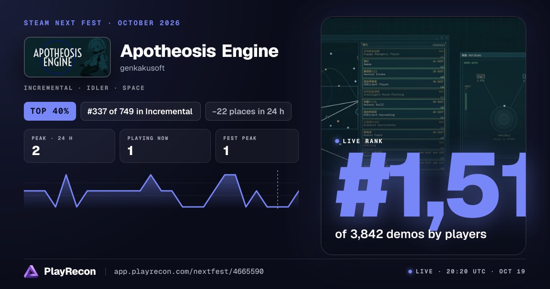
Task: Select the Sweep upgrade row
Action: point(403,63)
